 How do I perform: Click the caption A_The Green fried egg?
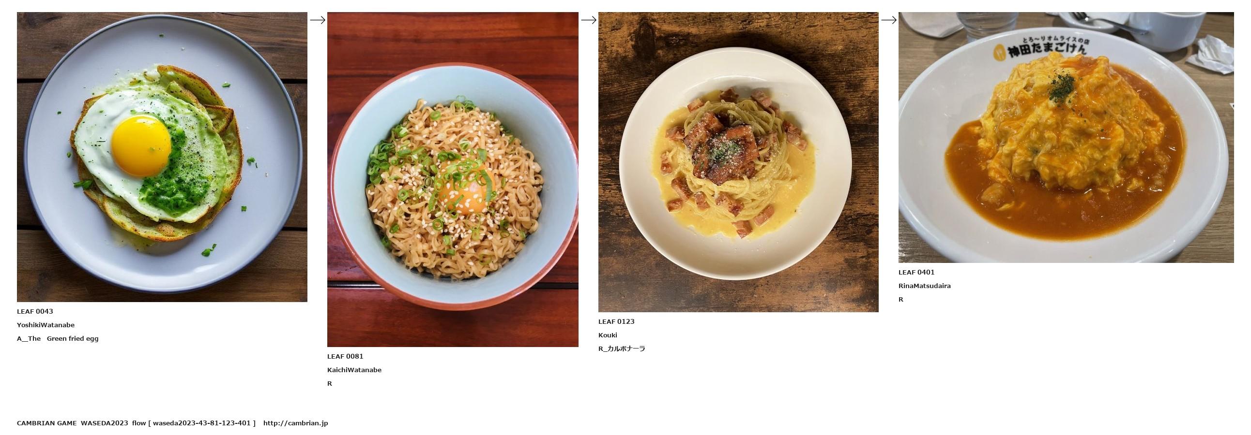pos(58,338)
